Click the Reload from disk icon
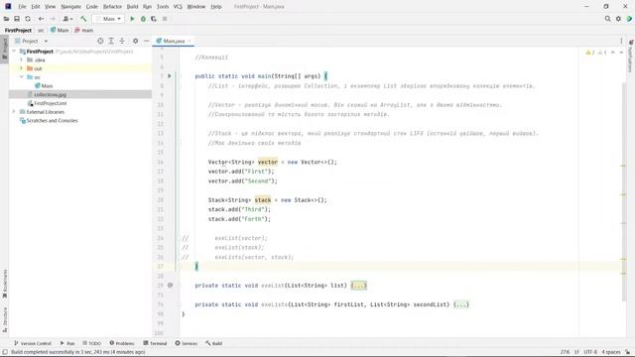 point(28,19)
